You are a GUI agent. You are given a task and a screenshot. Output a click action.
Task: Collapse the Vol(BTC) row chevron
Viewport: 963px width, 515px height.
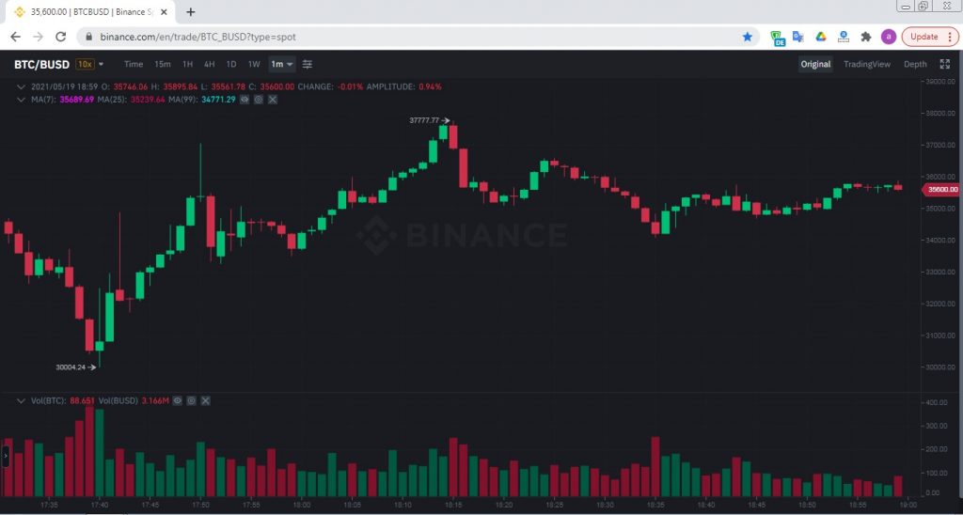22,401
